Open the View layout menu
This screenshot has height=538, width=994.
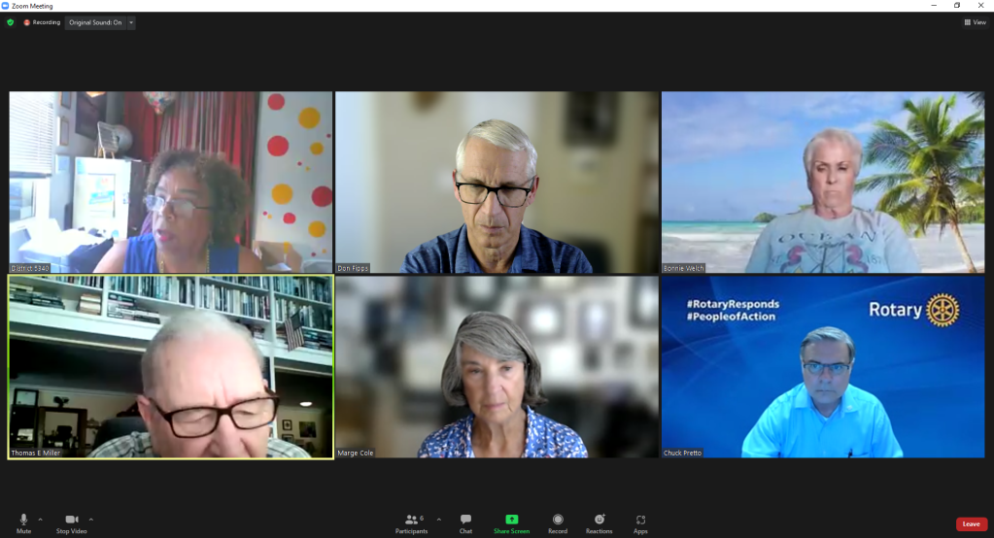coord(975,22)
